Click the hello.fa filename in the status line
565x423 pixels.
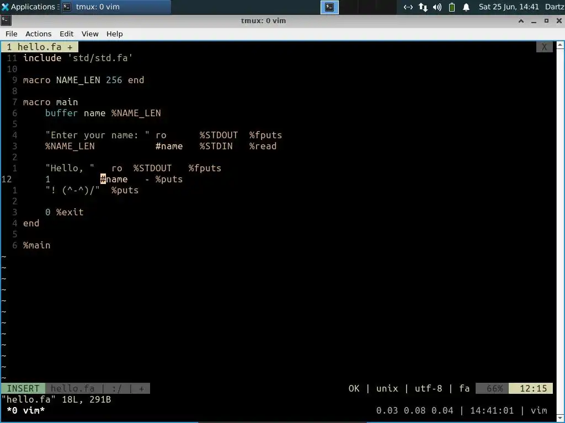72,388
